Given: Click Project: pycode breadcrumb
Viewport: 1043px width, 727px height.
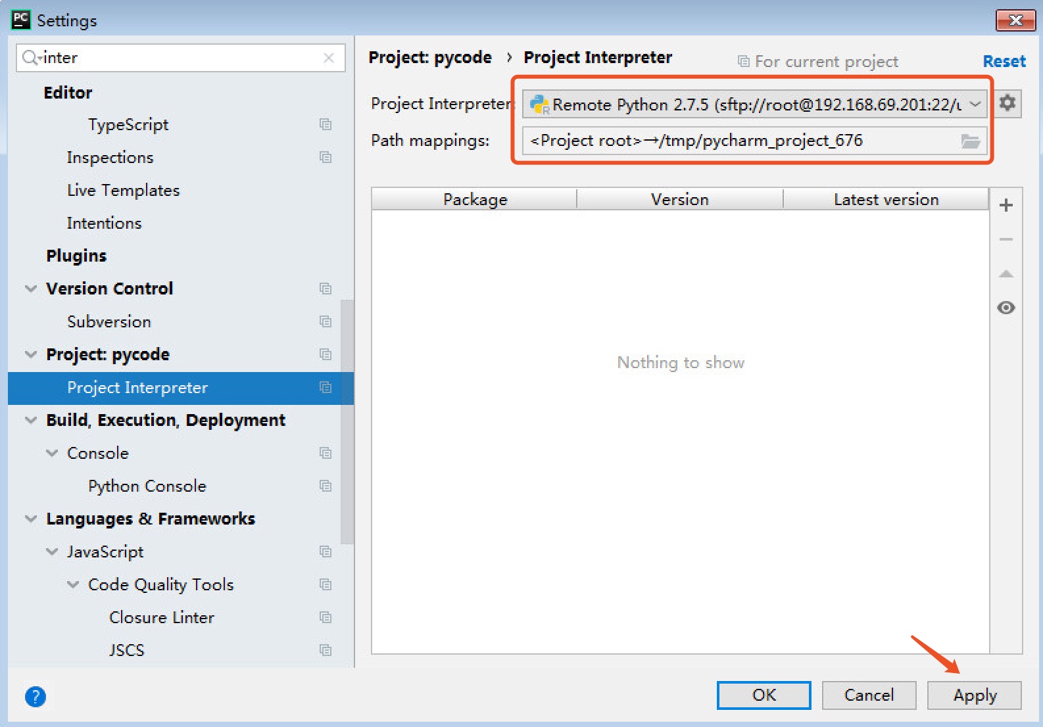Looking at the screenshot, I should (430, 58).
